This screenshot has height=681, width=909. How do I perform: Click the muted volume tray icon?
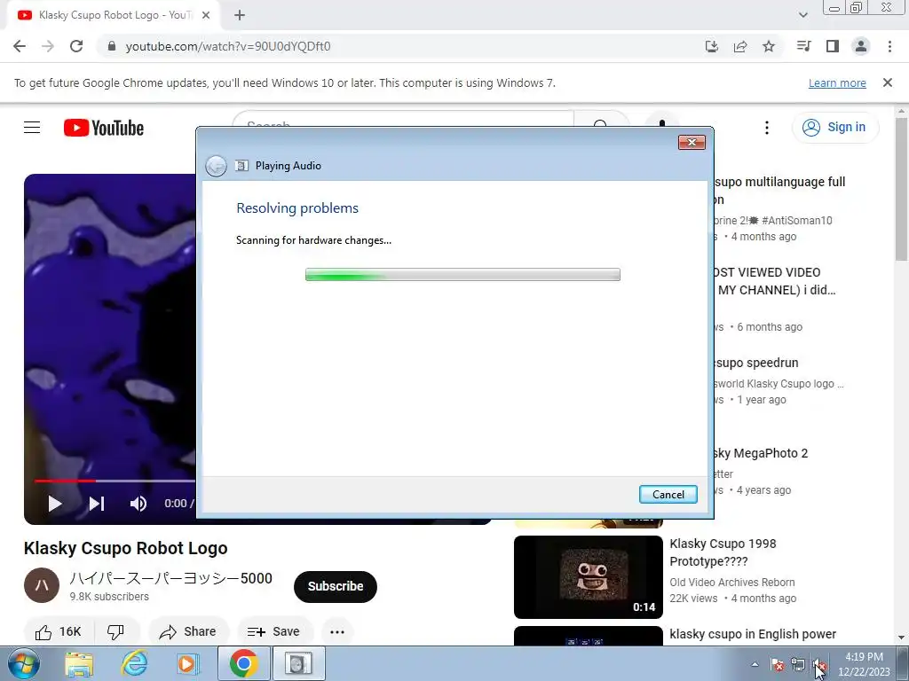(x=819, y=665)
